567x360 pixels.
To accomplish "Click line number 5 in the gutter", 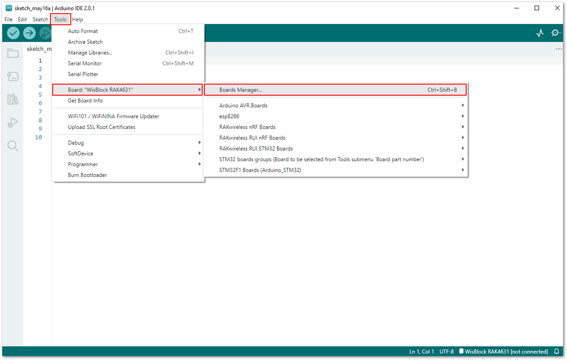I will point(40,95).
